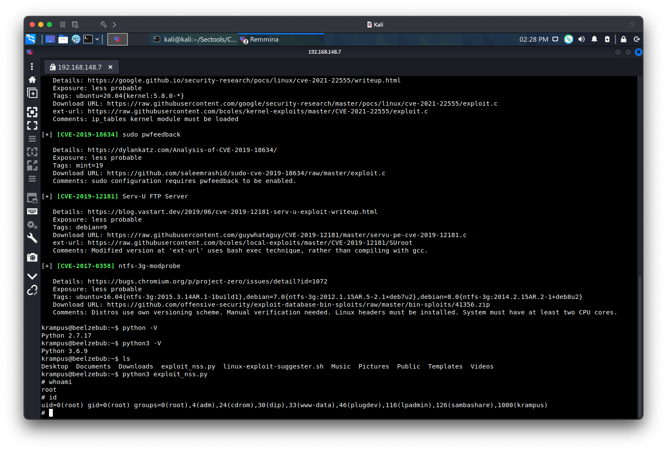Screen dimensions: 667x451
Task: Click exploit_nss.py in the ls output
Action: (188, 366)
